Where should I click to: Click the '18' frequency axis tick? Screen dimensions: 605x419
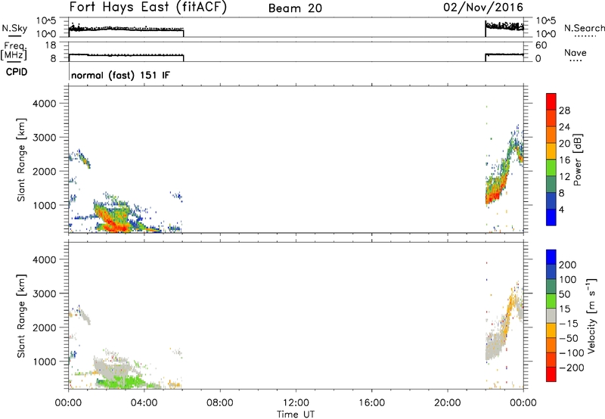pyautogui.click(x=51, y=45)
